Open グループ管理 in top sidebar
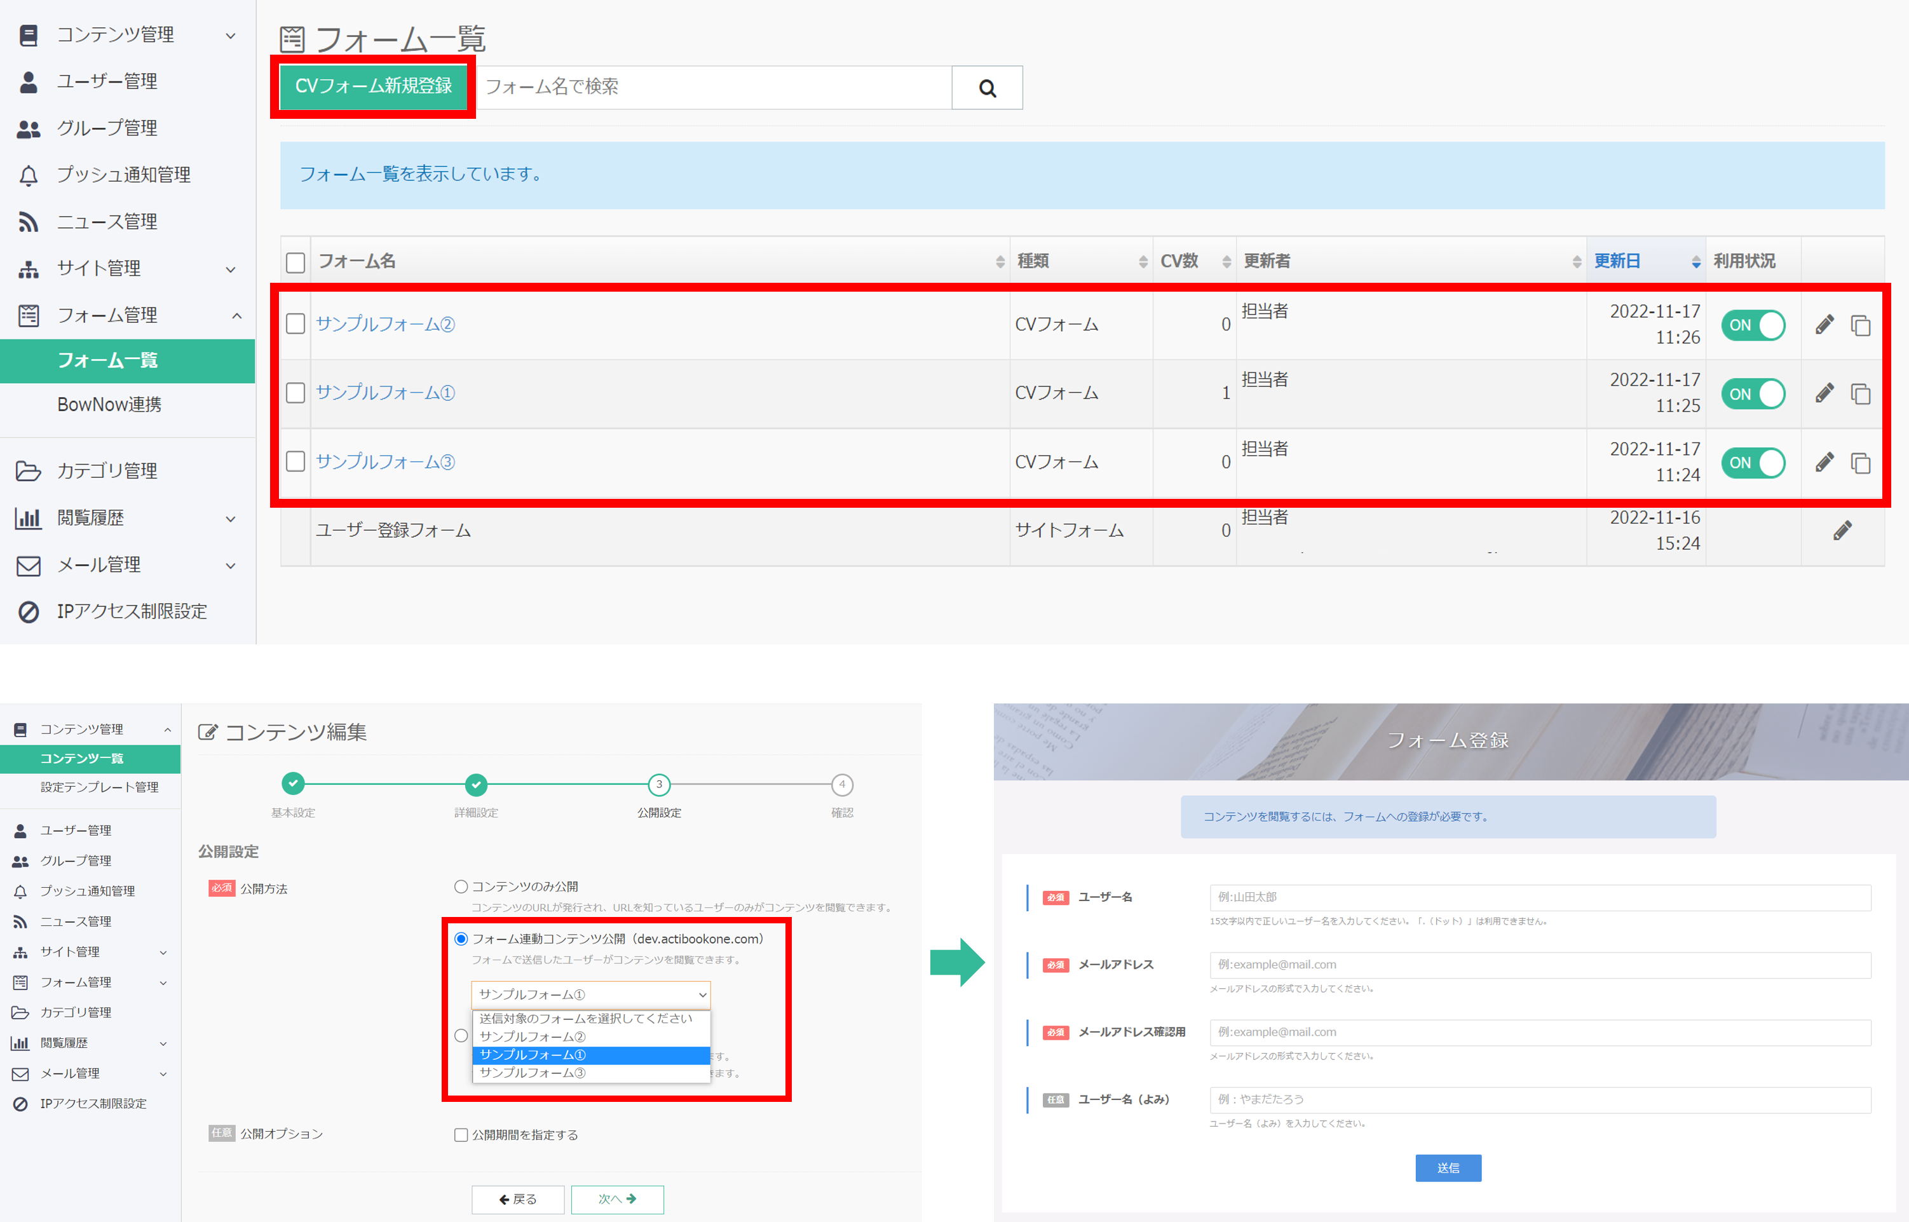The image size is (1909, 1222). pos(127,128)
